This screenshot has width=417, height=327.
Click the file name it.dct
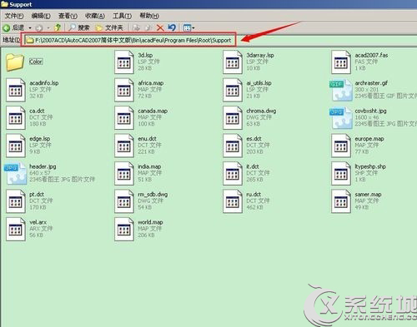253,166
